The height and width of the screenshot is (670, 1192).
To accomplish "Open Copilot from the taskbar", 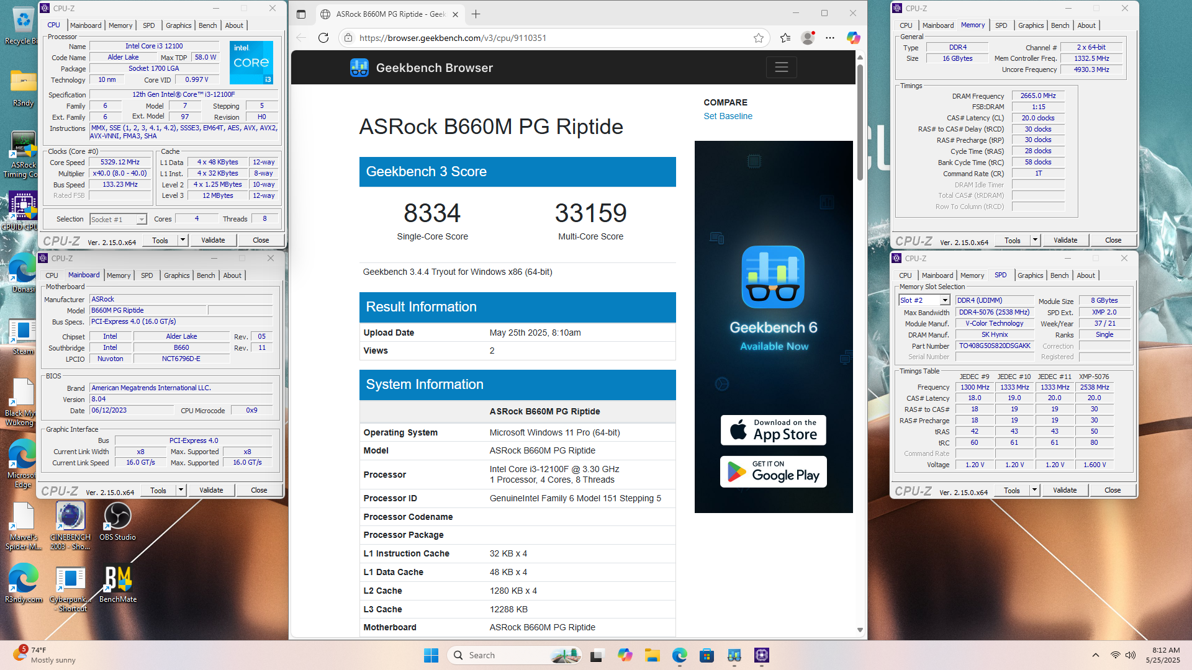I will [625, 655].
